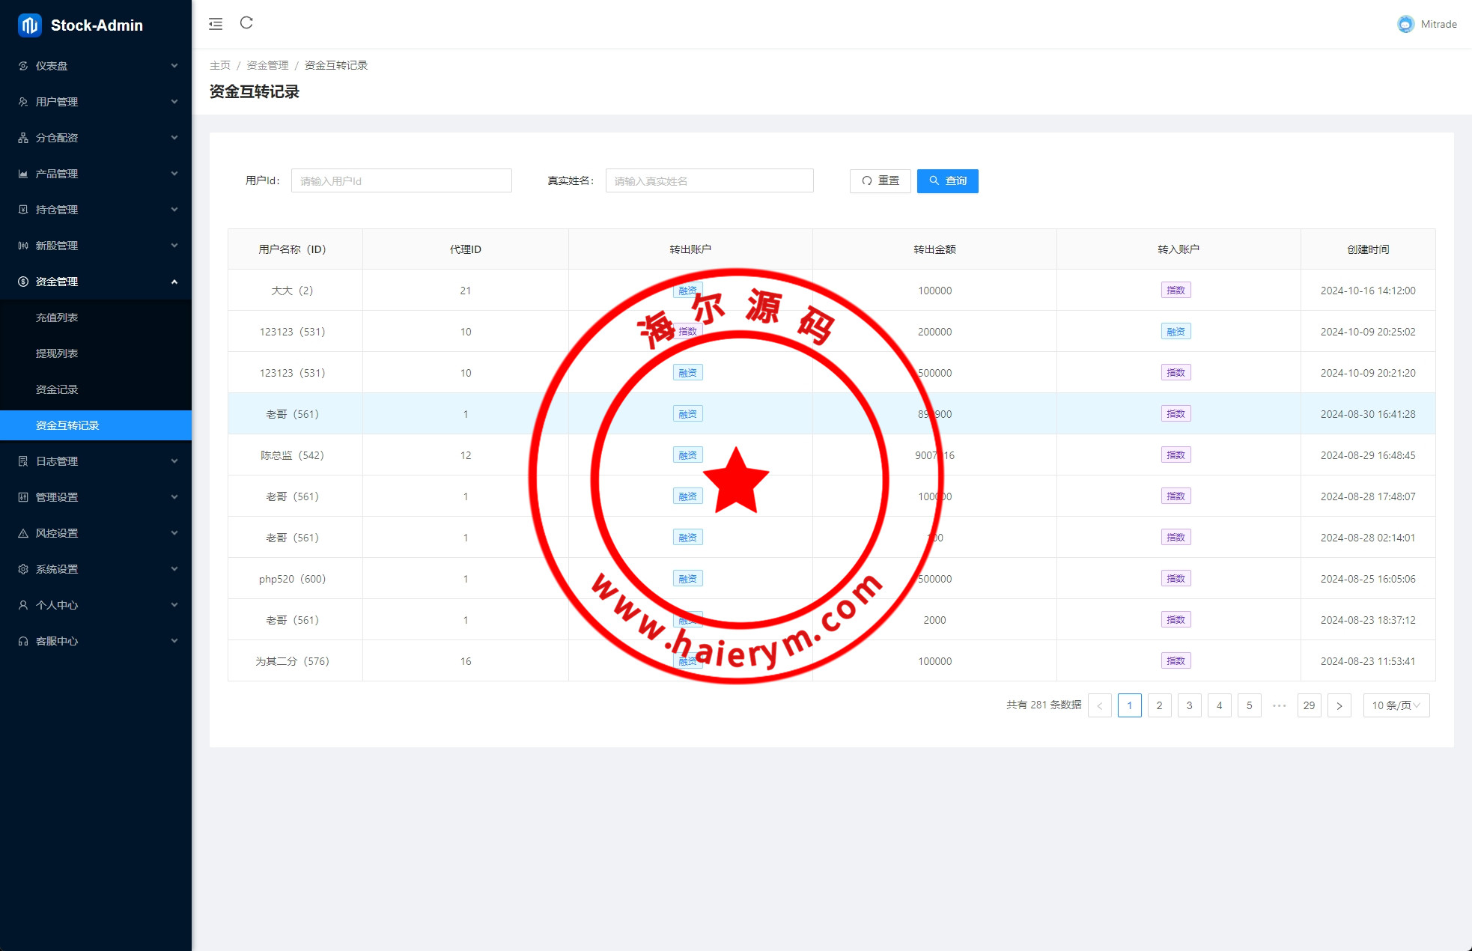Click the sidebar collapse toggle icon
The width and height of the screenshot is (1472, 951).
216,24
